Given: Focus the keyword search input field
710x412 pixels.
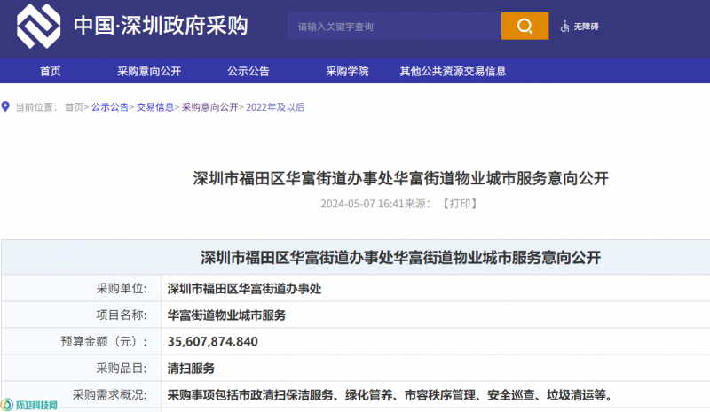Looking at the screenshot, I should pyautogui.click(x=394, y=27).
